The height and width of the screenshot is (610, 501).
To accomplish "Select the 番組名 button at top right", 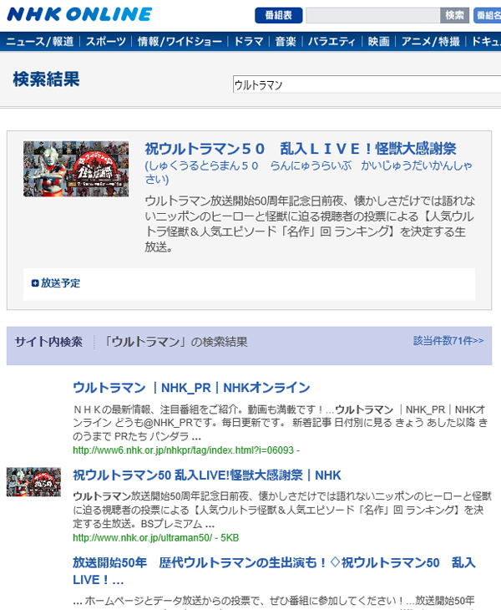I will 488,16.
